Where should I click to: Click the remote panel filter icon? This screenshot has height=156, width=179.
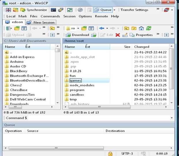click(91, 28)
